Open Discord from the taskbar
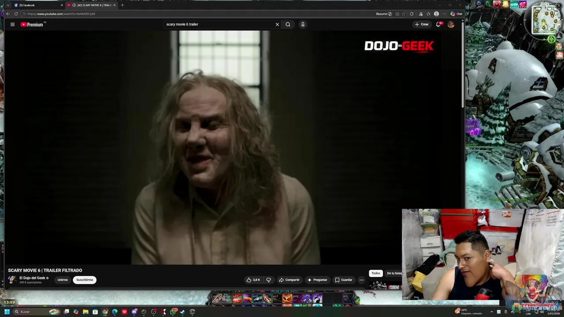 [134, 312]
